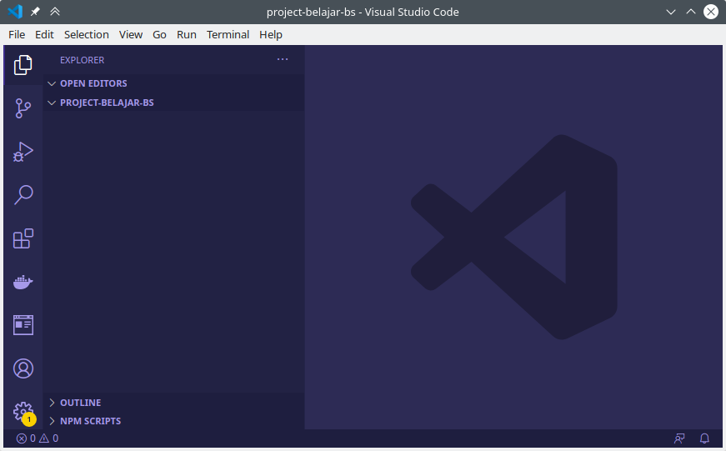726x451 pixels.
Task: Open the Terminal menu
Action: point(228,35)
